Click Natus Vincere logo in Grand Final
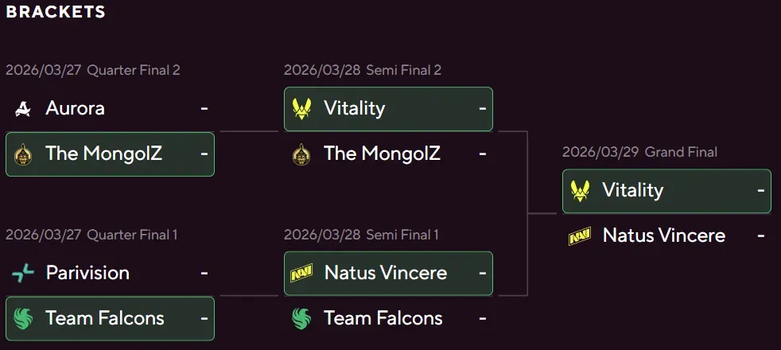The image size is (781, 350). (580, 236)
